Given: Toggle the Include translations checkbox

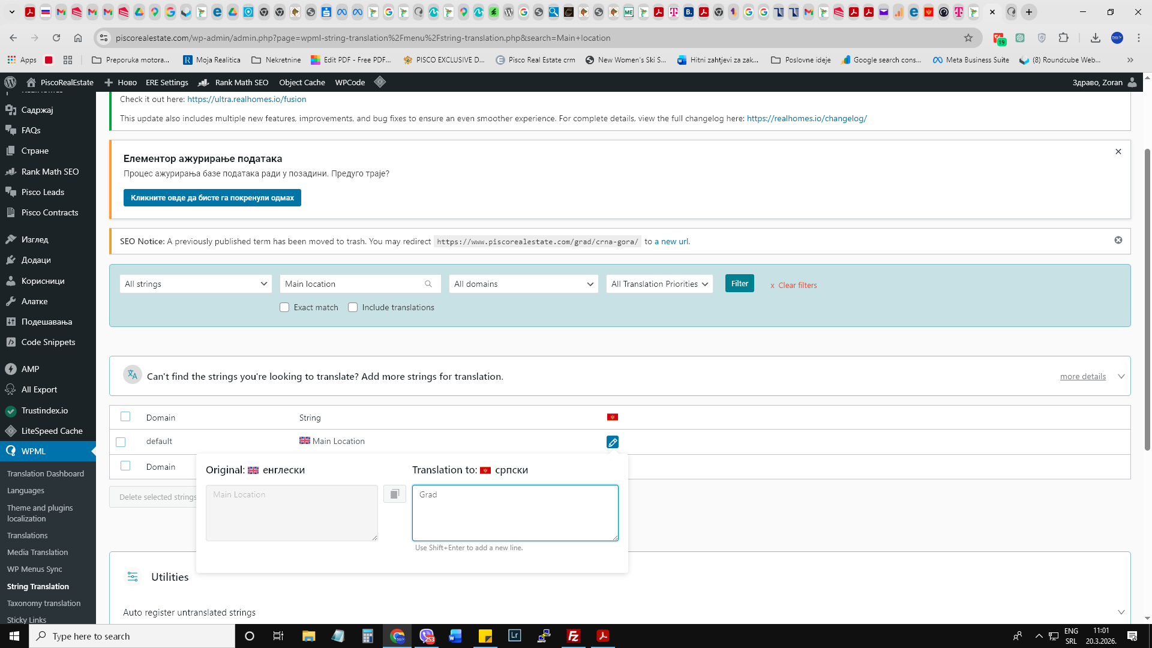Looking at the screenshot, I should pyautogui.click(x=353, y=307).
